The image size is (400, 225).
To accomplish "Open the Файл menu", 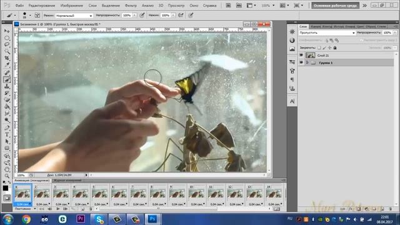I will pos(19,6).
